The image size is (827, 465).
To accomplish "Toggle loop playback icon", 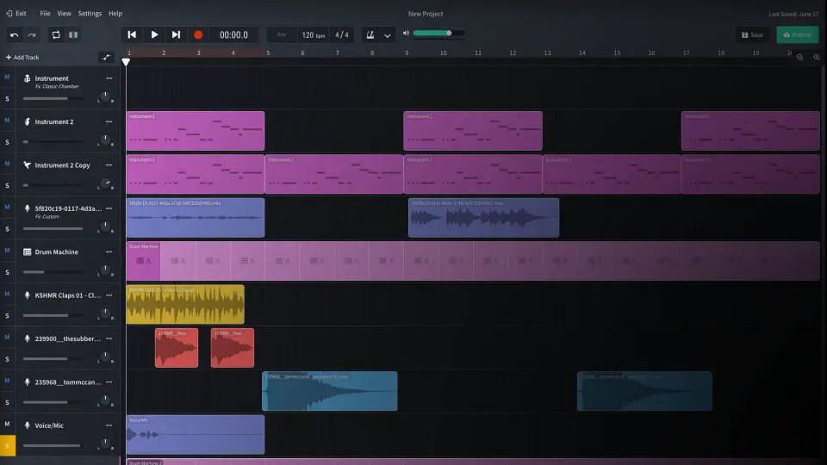I will (x=56, y=34).
